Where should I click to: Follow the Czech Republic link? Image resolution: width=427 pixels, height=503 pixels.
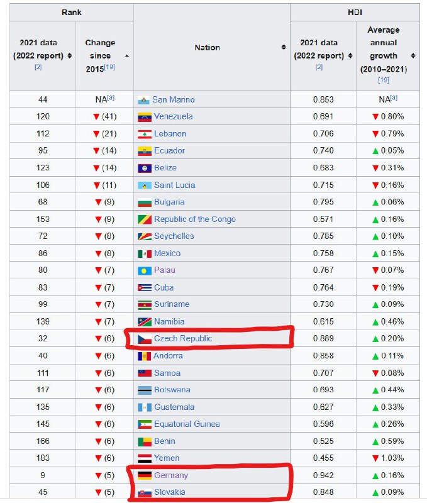(x=183, y=339)
